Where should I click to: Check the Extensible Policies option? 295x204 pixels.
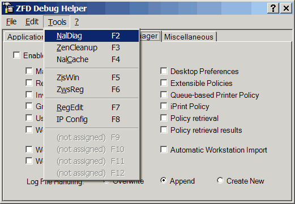click(164, 83)
